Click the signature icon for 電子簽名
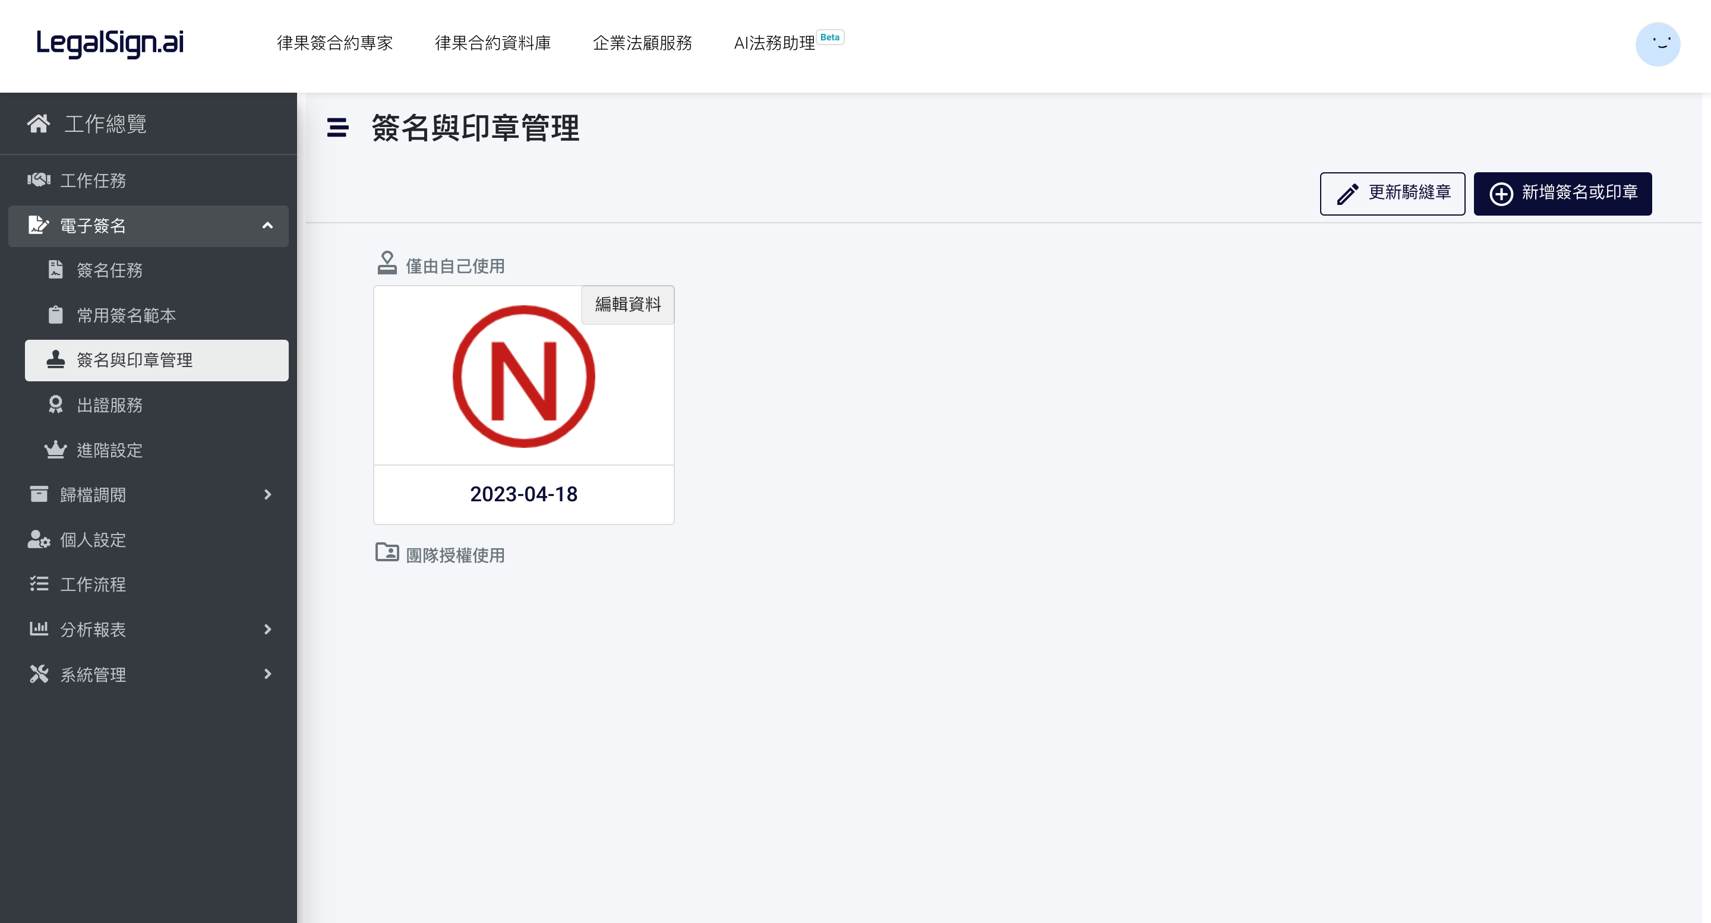The image size is (1711, 923). click(x=39, y=225)
